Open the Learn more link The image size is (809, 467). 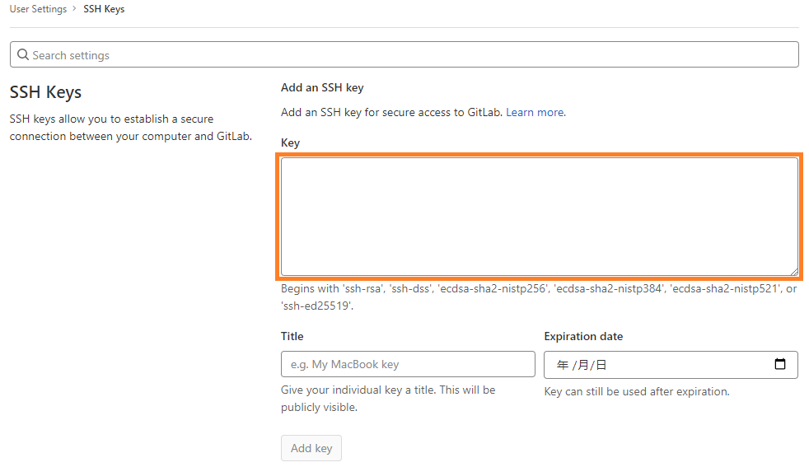(535, 112)
